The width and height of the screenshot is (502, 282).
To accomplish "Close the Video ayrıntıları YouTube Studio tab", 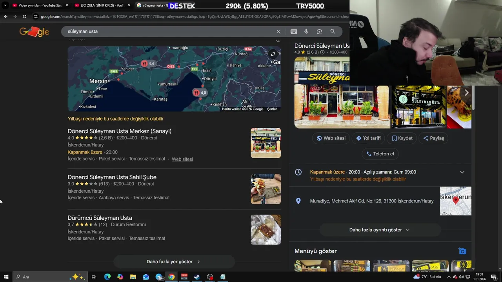I will tap(67, 5).
